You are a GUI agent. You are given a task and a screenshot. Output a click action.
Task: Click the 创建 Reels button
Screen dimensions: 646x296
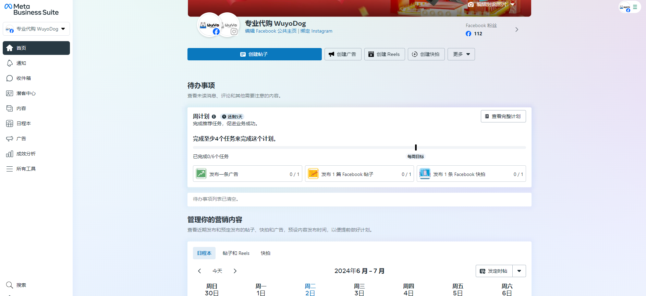[x=385, y=54]
